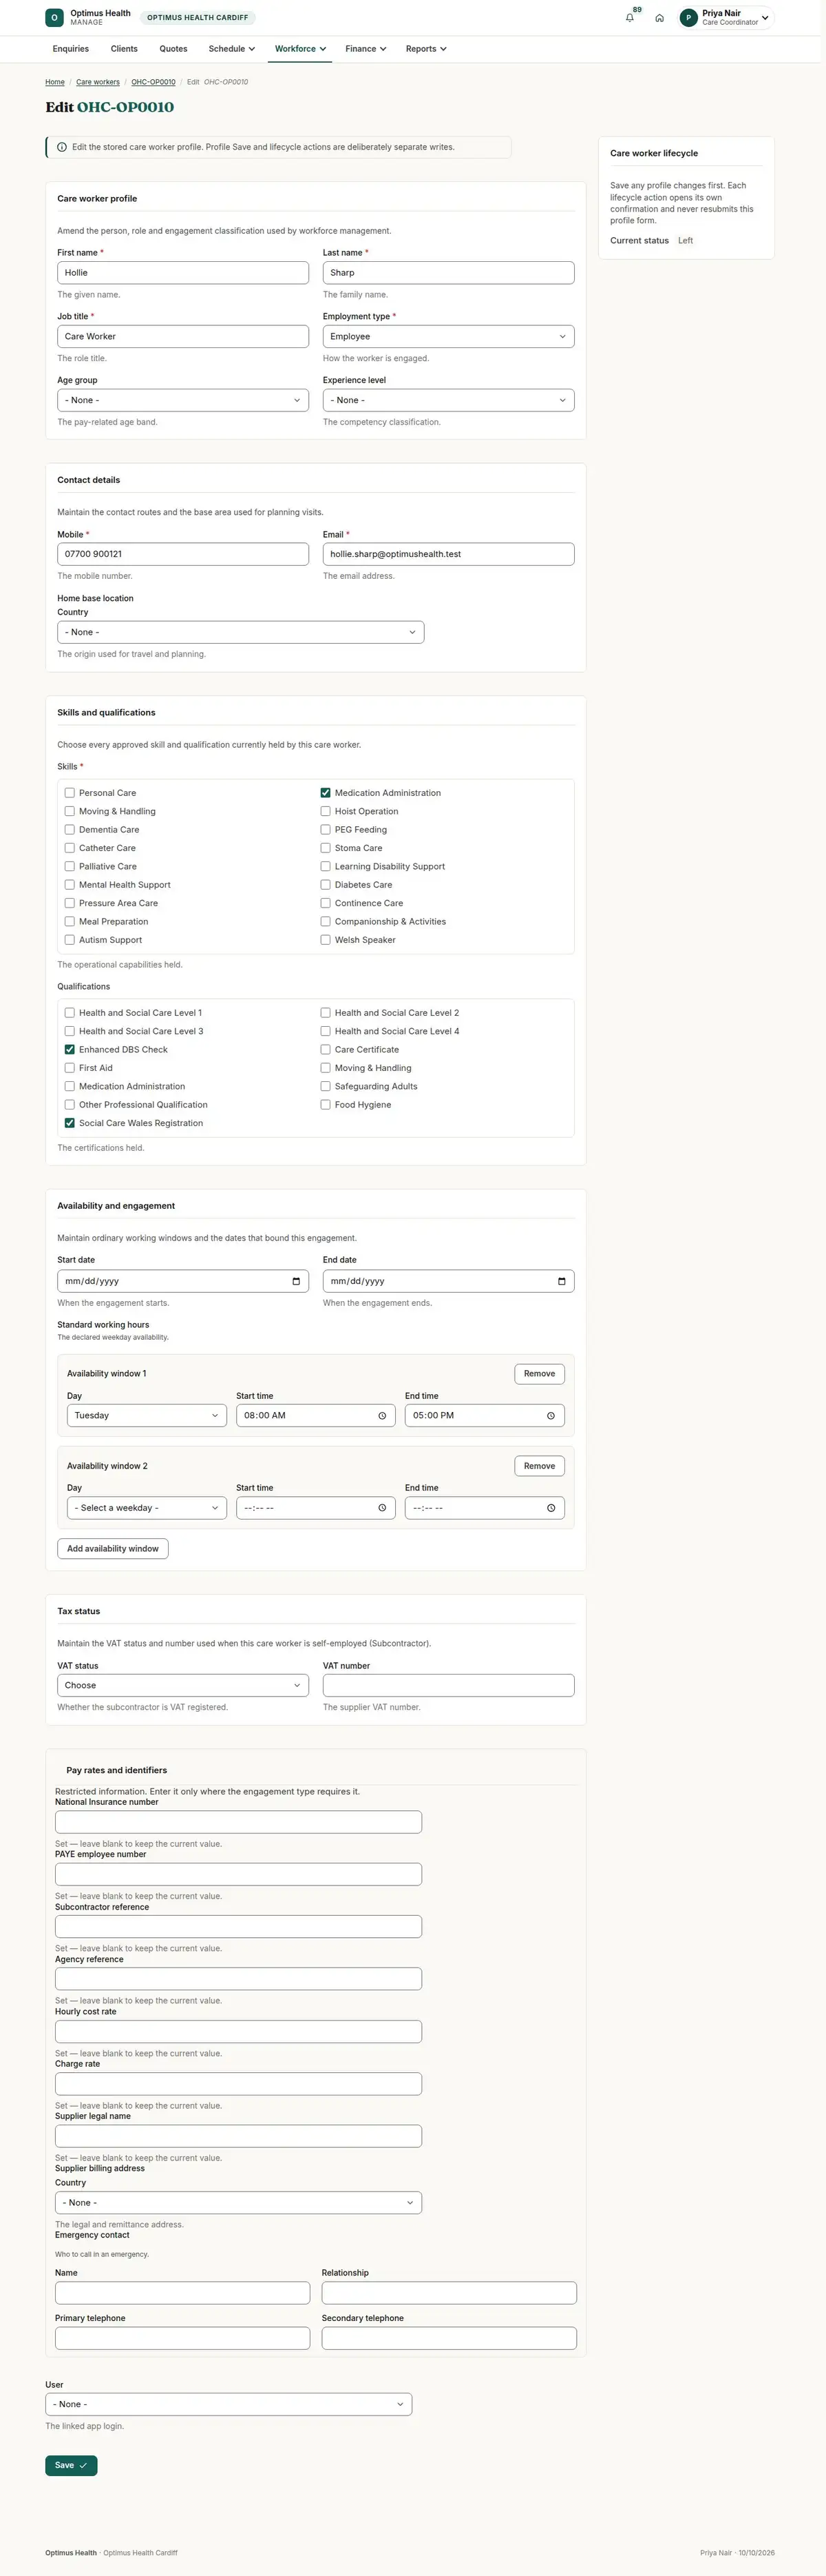This screenshot has width=826, height=2576.
Task: Open the Workforce menu
Action: coord(301,49)
